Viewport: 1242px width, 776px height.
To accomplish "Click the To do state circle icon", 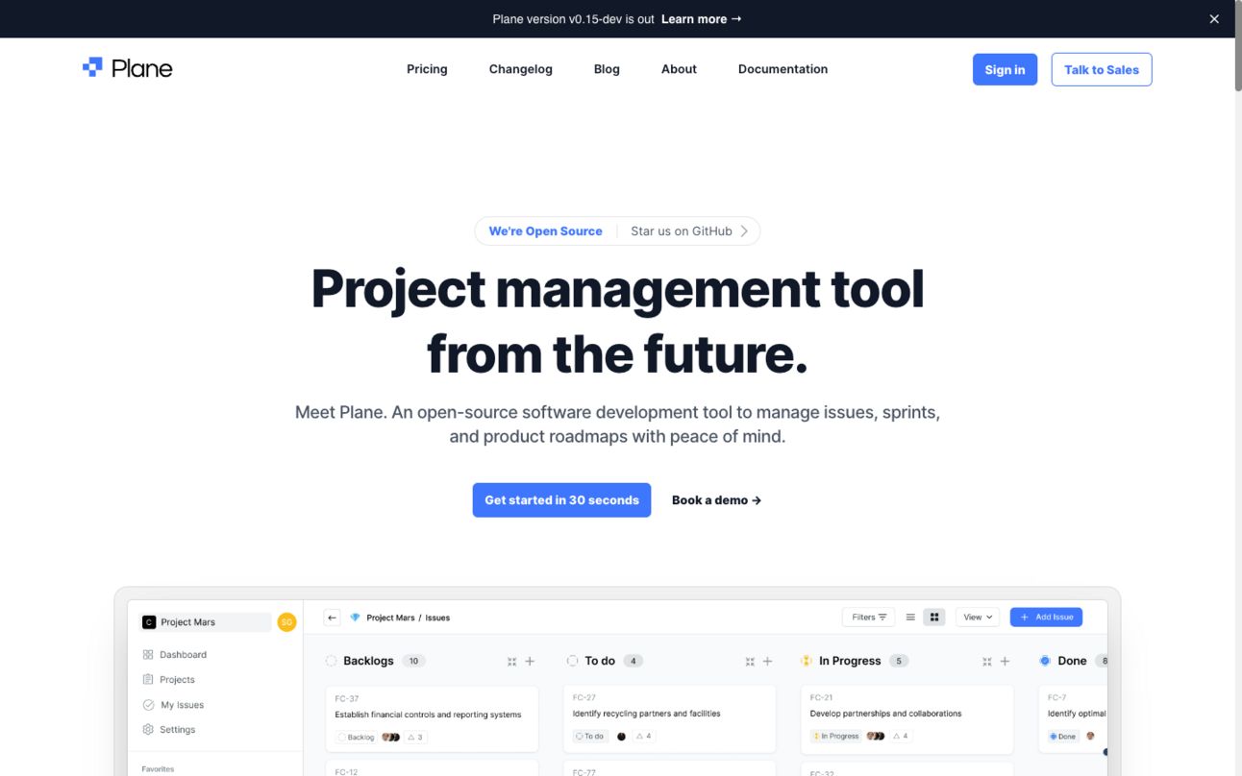I will 572,661.
